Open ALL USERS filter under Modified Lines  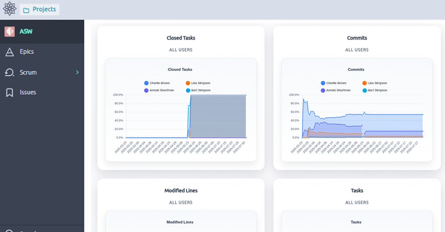click(x=181, y=202)
